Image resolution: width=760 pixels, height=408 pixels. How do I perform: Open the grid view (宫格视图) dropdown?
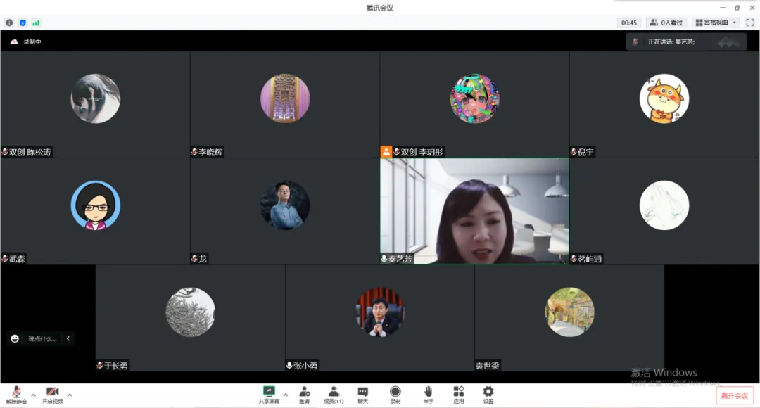point(716,23)
